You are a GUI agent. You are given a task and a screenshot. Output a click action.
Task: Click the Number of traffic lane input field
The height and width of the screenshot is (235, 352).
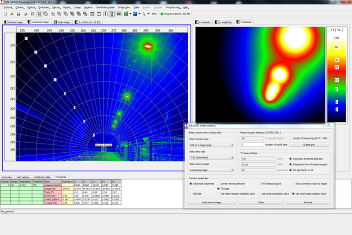point(252,145)
